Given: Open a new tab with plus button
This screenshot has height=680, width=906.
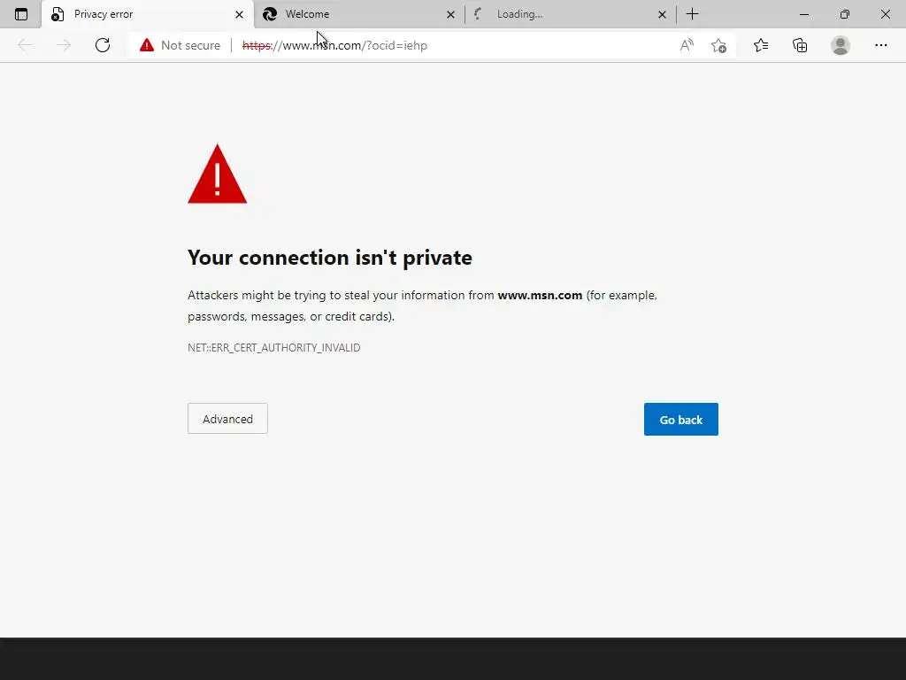Looking at the screenshot, I should 693,14.
